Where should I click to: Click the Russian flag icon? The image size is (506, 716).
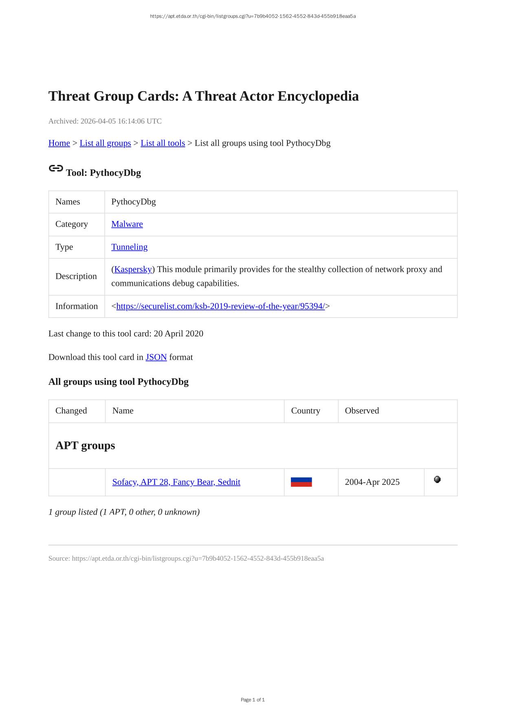[x=301, y=482]
